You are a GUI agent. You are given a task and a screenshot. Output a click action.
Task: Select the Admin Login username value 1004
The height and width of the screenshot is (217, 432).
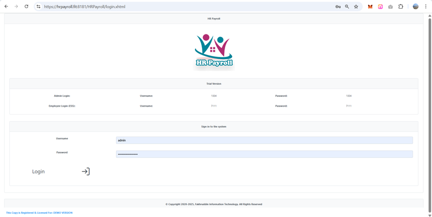point(214,96)
